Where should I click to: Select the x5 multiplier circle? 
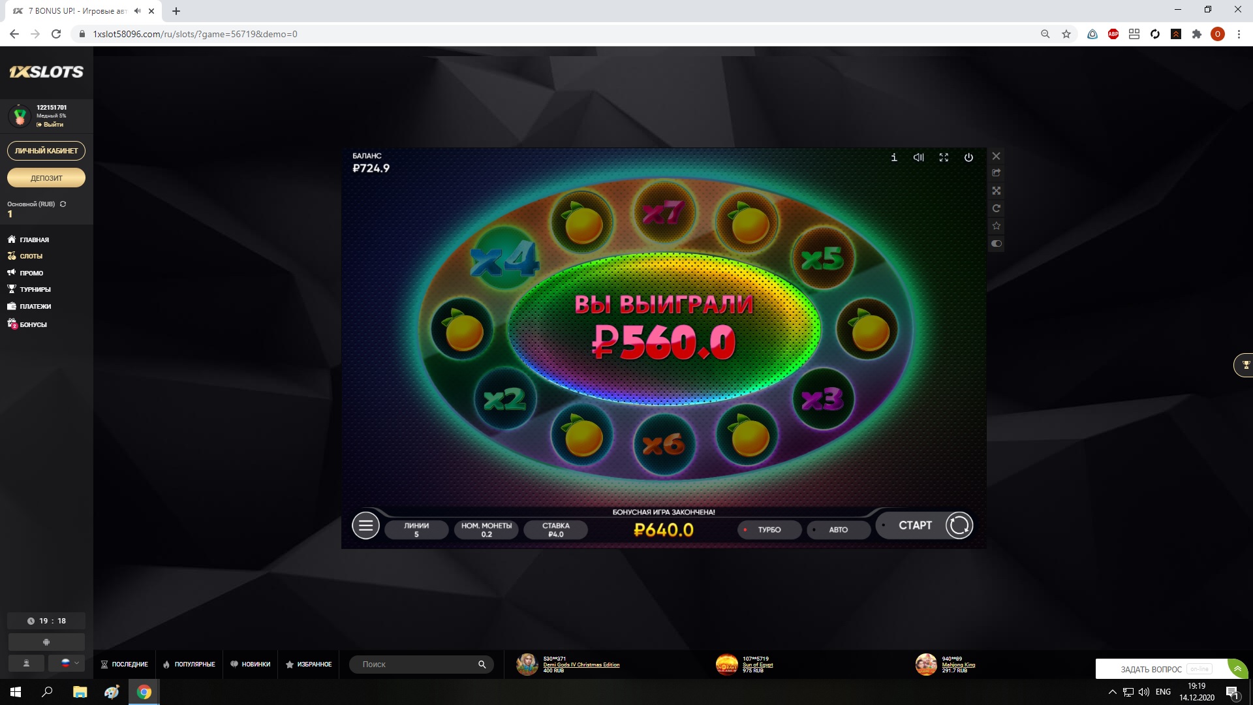pyautogui.click(x=823, y=258)
